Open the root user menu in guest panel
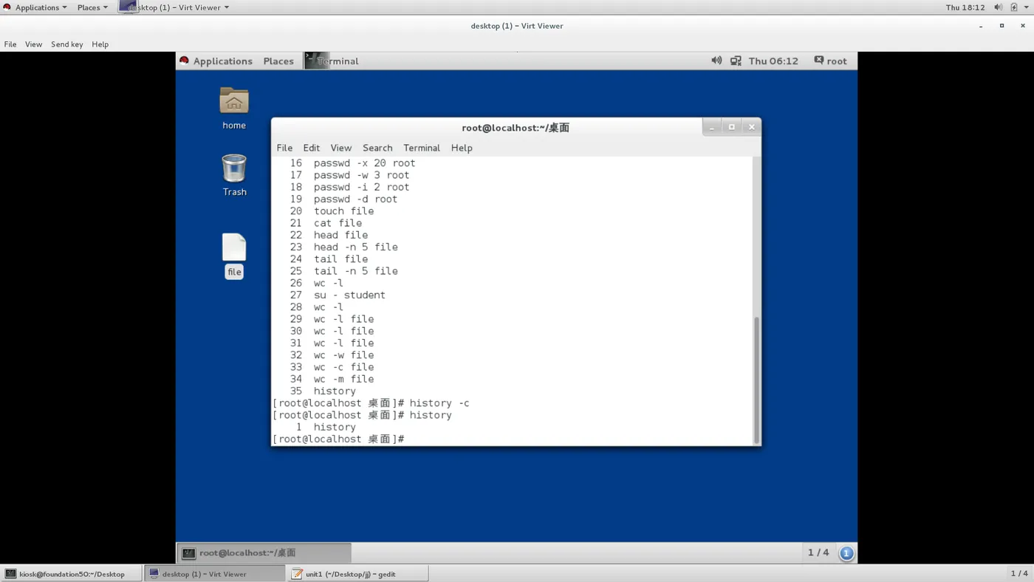The height and width of the screenshot is (582, 1034). (x=831, y=61)
